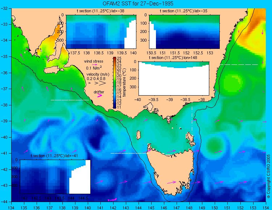Click inset title 't section (11..25°C) lat=-38'

(100, 11)
